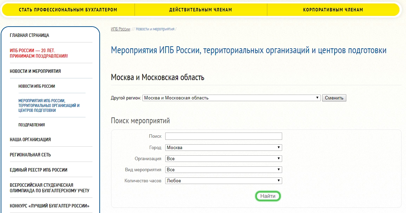406x213 pixels.
Task: Click 'Новости и мероприятия' breadcrumb link
Action: pos(155,29)
